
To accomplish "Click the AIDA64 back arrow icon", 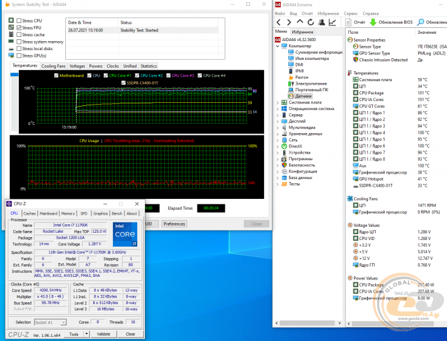I will tap(279, 22).
